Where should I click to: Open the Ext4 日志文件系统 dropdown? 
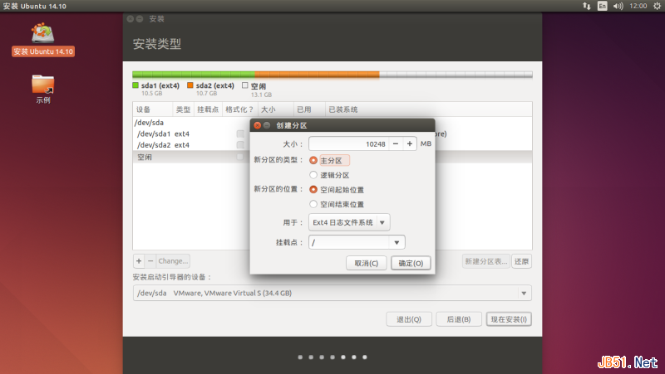point(349,222)
